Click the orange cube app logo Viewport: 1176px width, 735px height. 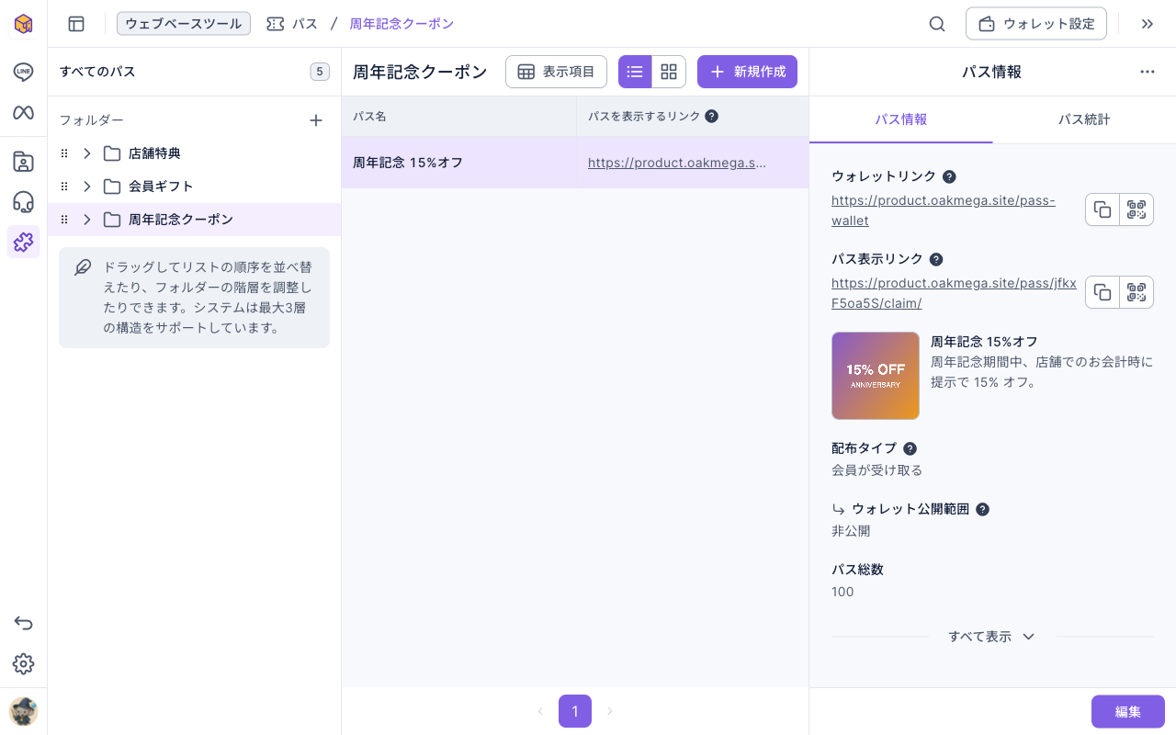point(23,24)
